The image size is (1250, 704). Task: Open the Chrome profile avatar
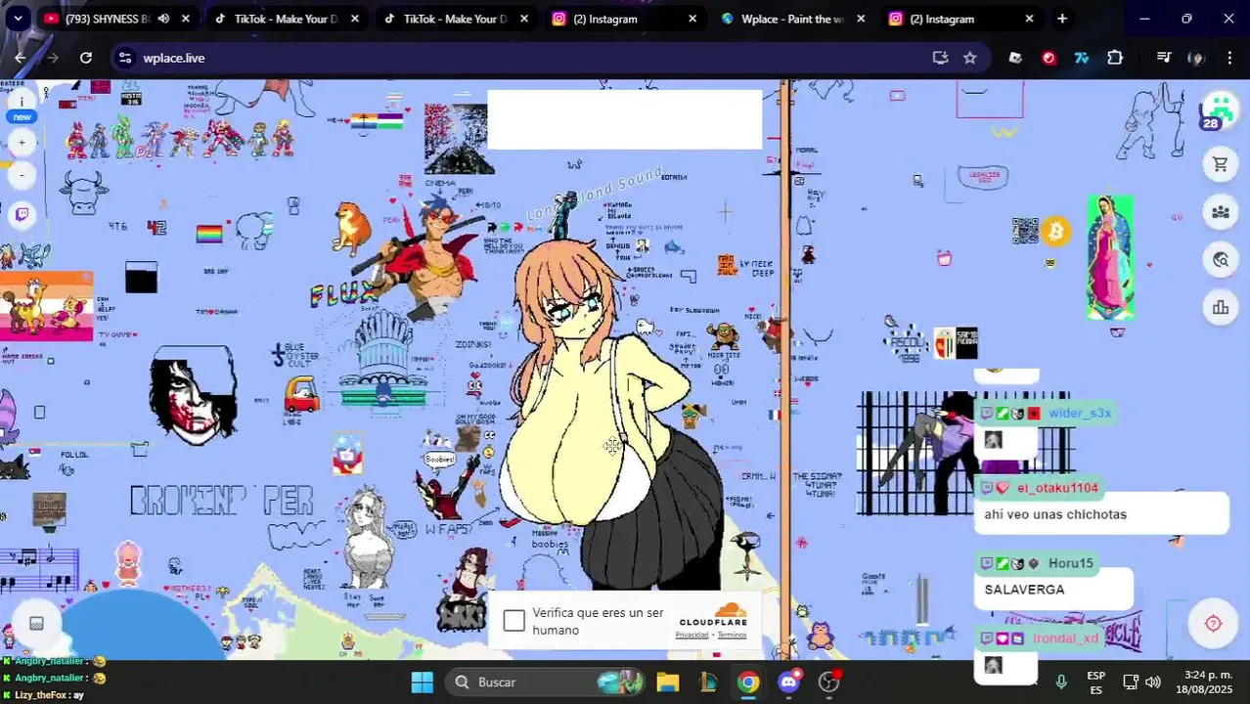coord(1196,58)
